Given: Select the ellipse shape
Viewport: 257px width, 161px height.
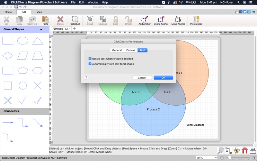Looking at the screenshot, I should tap(22, 41).
